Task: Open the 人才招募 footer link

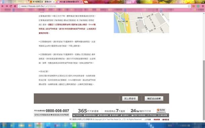Action: click(148, 120)
